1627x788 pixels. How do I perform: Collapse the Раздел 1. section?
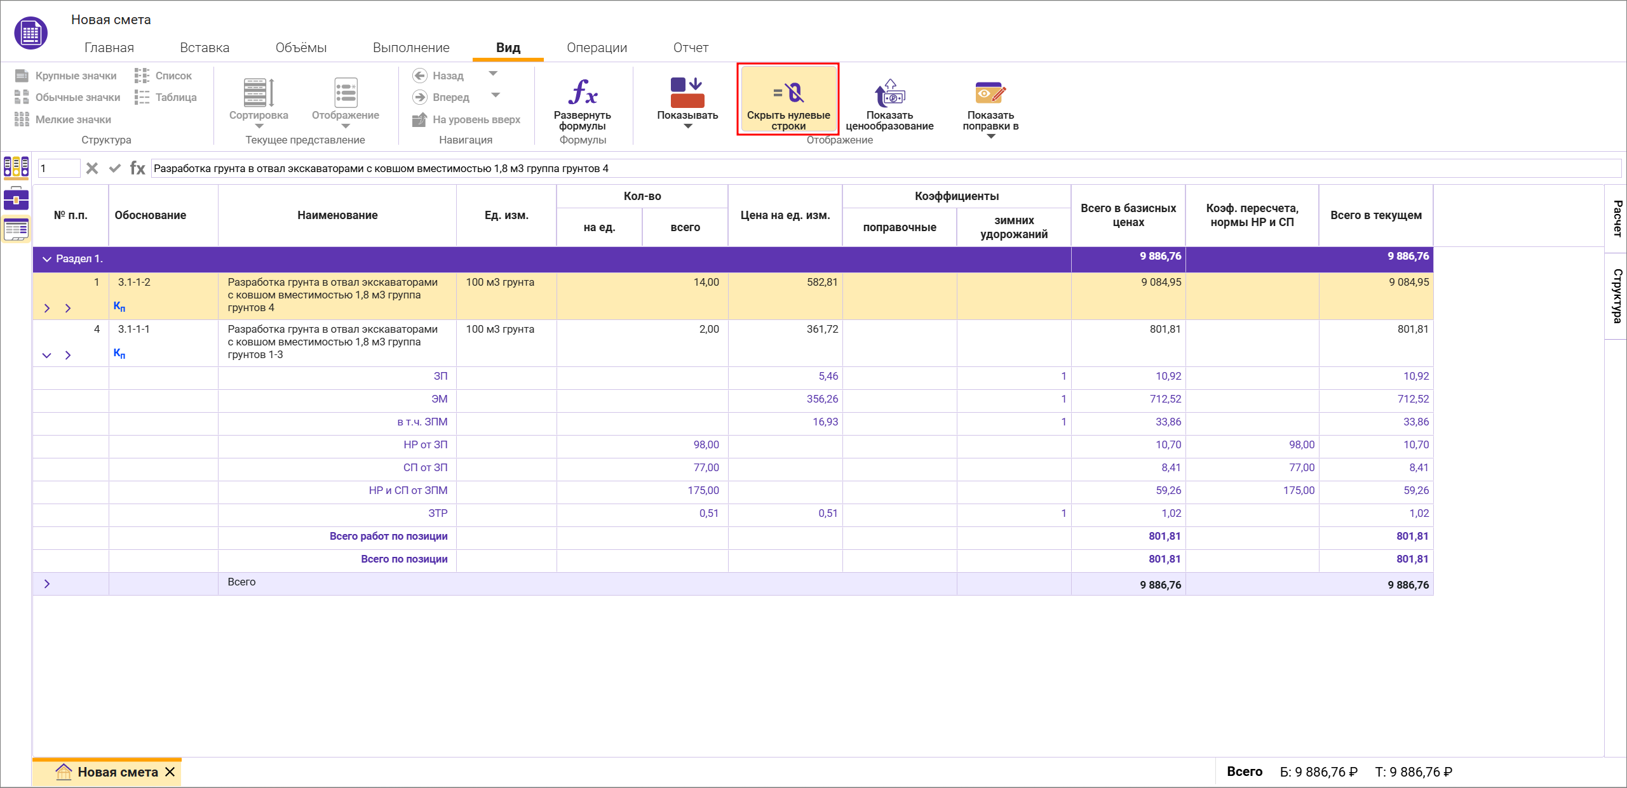click(x=46, y=259)
